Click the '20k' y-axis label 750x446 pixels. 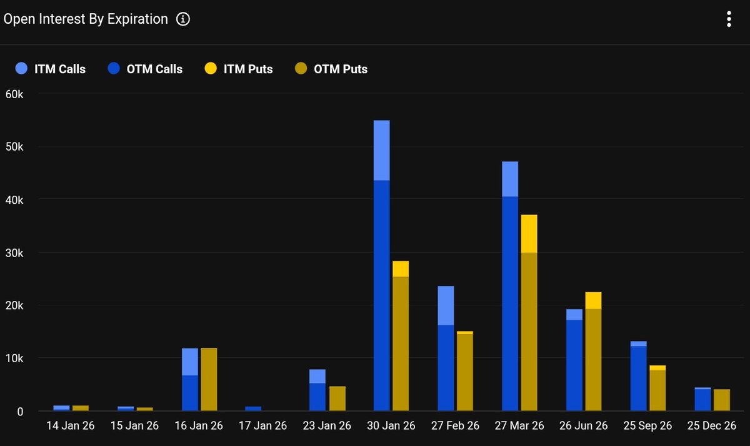click(x=14, y=306)
